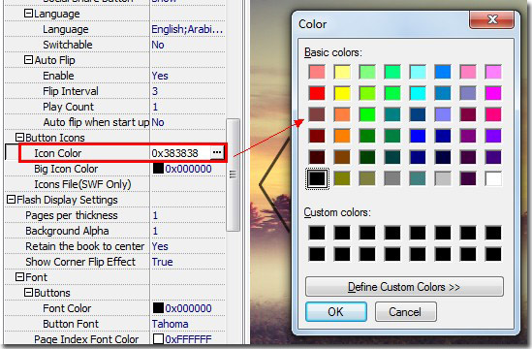Confirm with OK in the Color dialog
This screenshot has width=532, height=349.
point(336,311)
